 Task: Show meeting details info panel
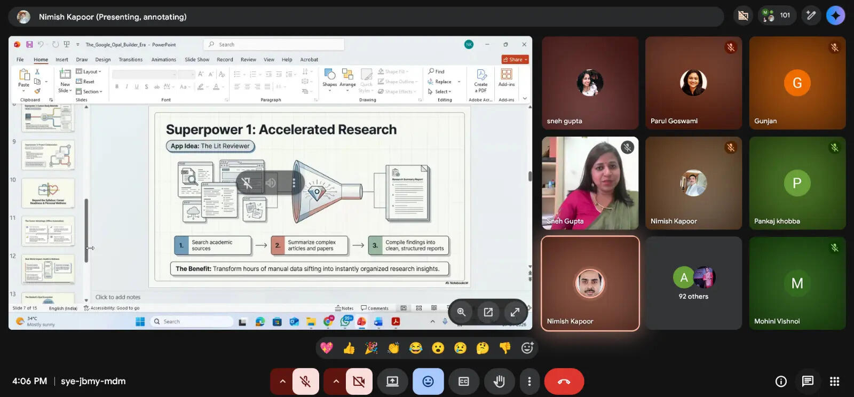click(781, 381)
